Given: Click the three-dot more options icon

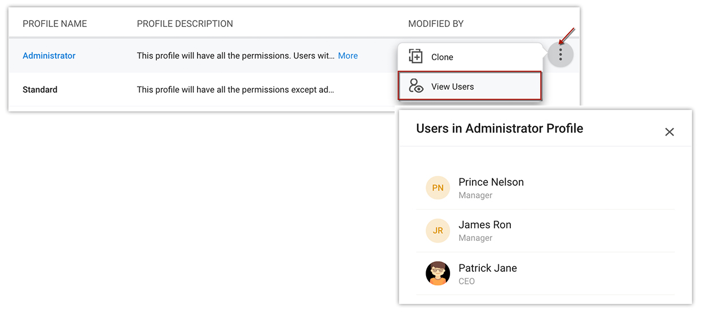Looking at the screenshot, I should pos(560,55).
